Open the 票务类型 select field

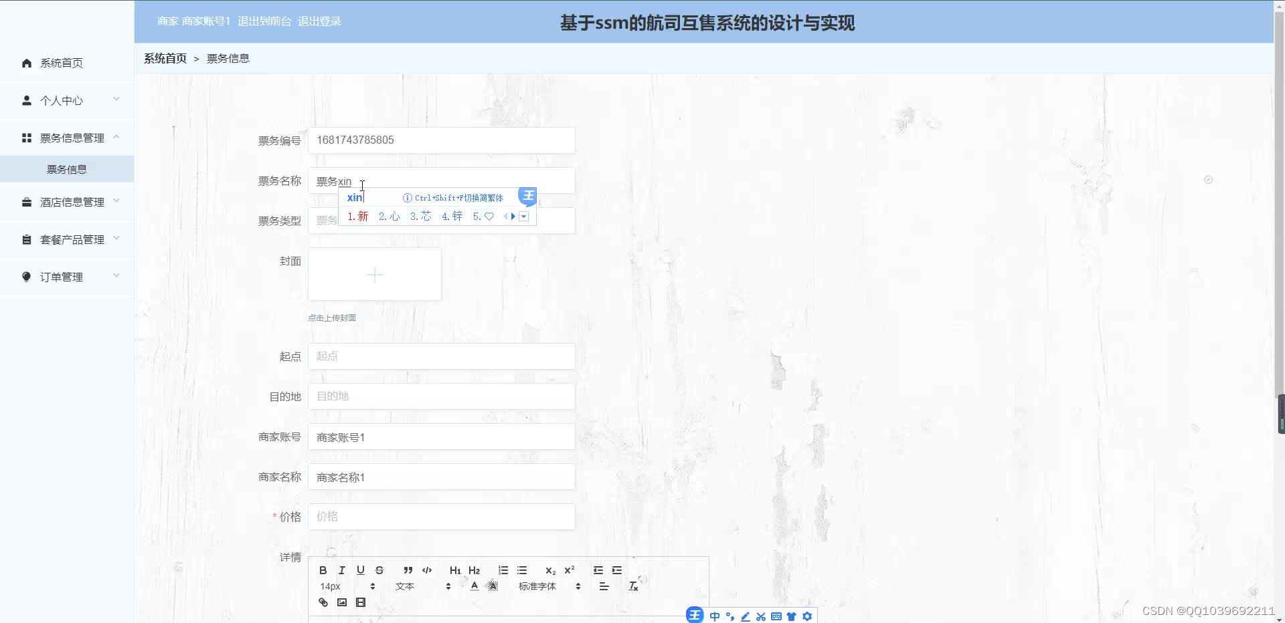441,221
